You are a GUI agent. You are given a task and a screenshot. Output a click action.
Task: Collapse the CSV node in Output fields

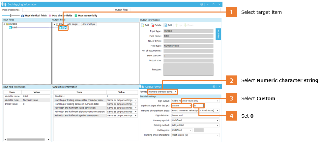[x=54, y=24]
